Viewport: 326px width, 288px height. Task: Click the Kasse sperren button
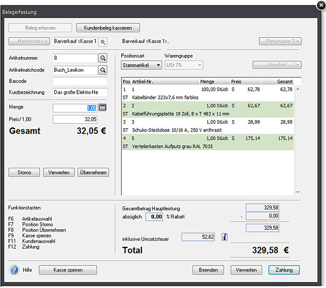(68, 270)
